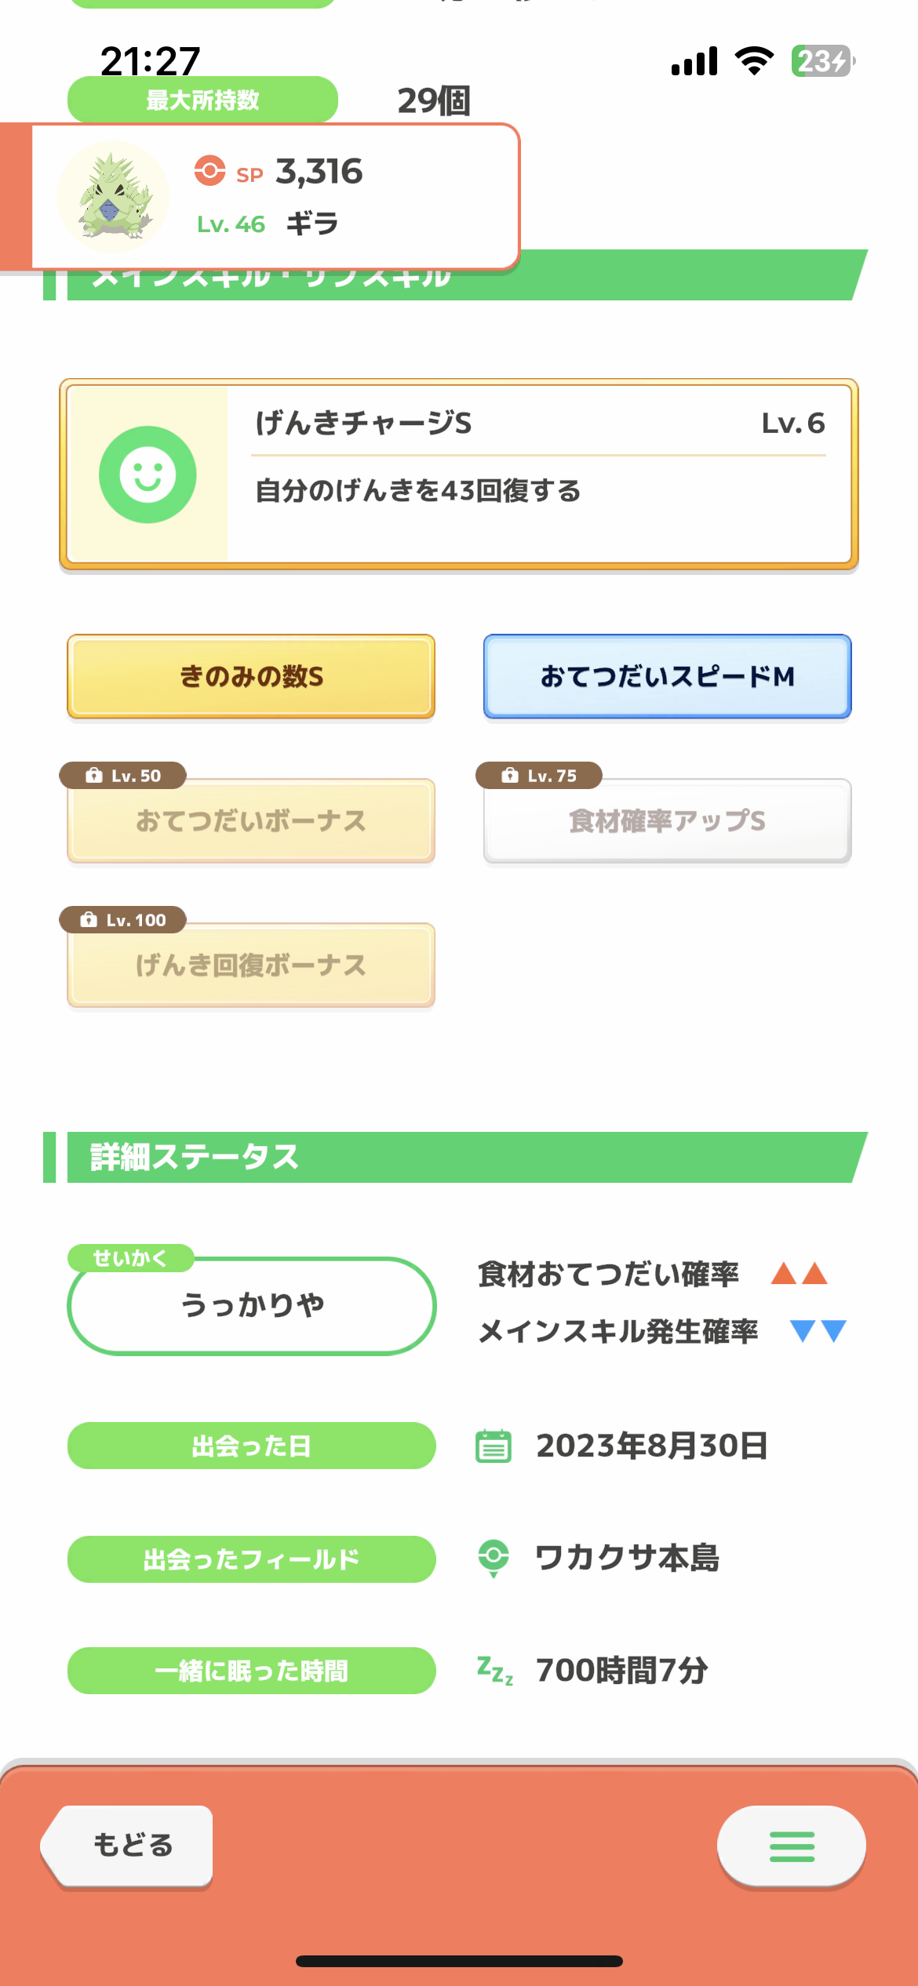Viewport: 918px width, 1986px height.
Task: Tap the green location pin icon
Action: [494, 1558]
